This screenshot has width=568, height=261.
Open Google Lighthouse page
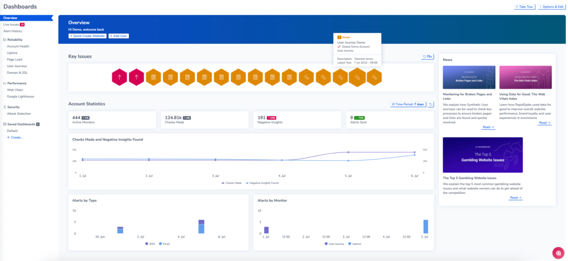(19, 96)
